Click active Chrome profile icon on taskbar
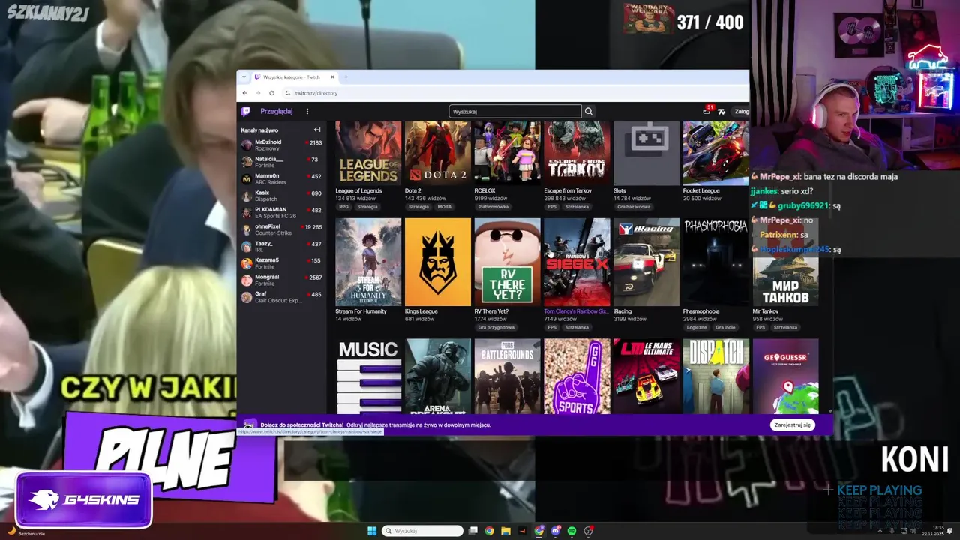This screenshot has height=540, width=960. pyautogui.click(x=539, y=531)
